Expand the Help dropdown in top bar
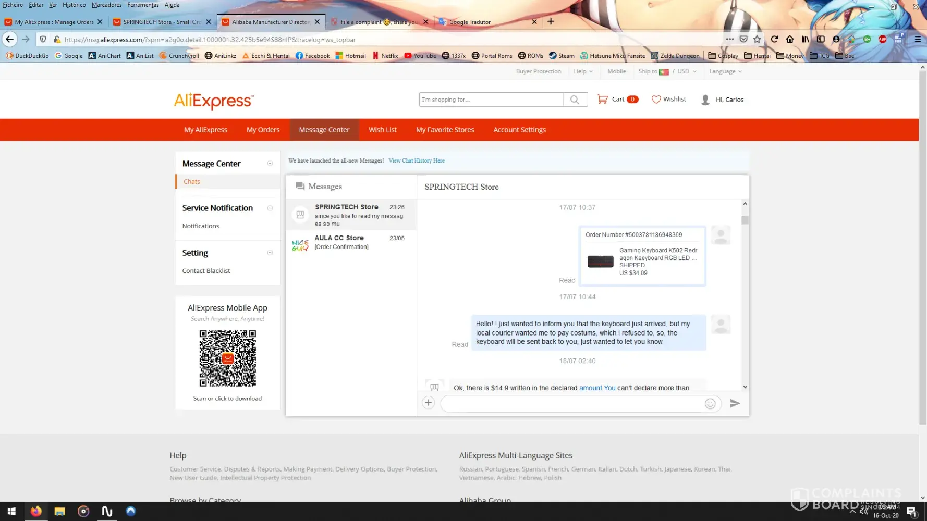The height and width of the screenshot is (521, 927). tap(583, 71)
